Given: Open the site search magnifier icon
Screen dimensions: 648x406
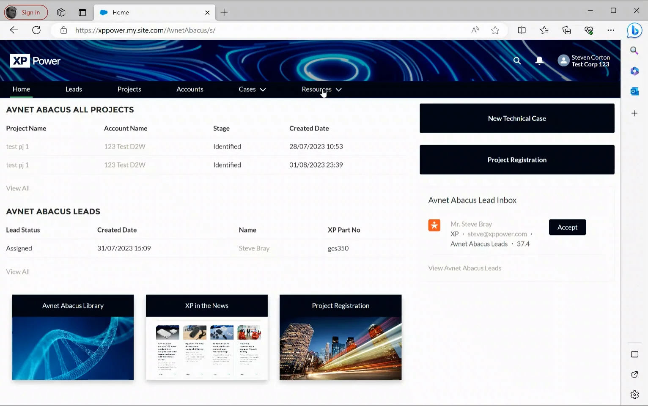Looking at the screenshot, I should click(517, 60).
